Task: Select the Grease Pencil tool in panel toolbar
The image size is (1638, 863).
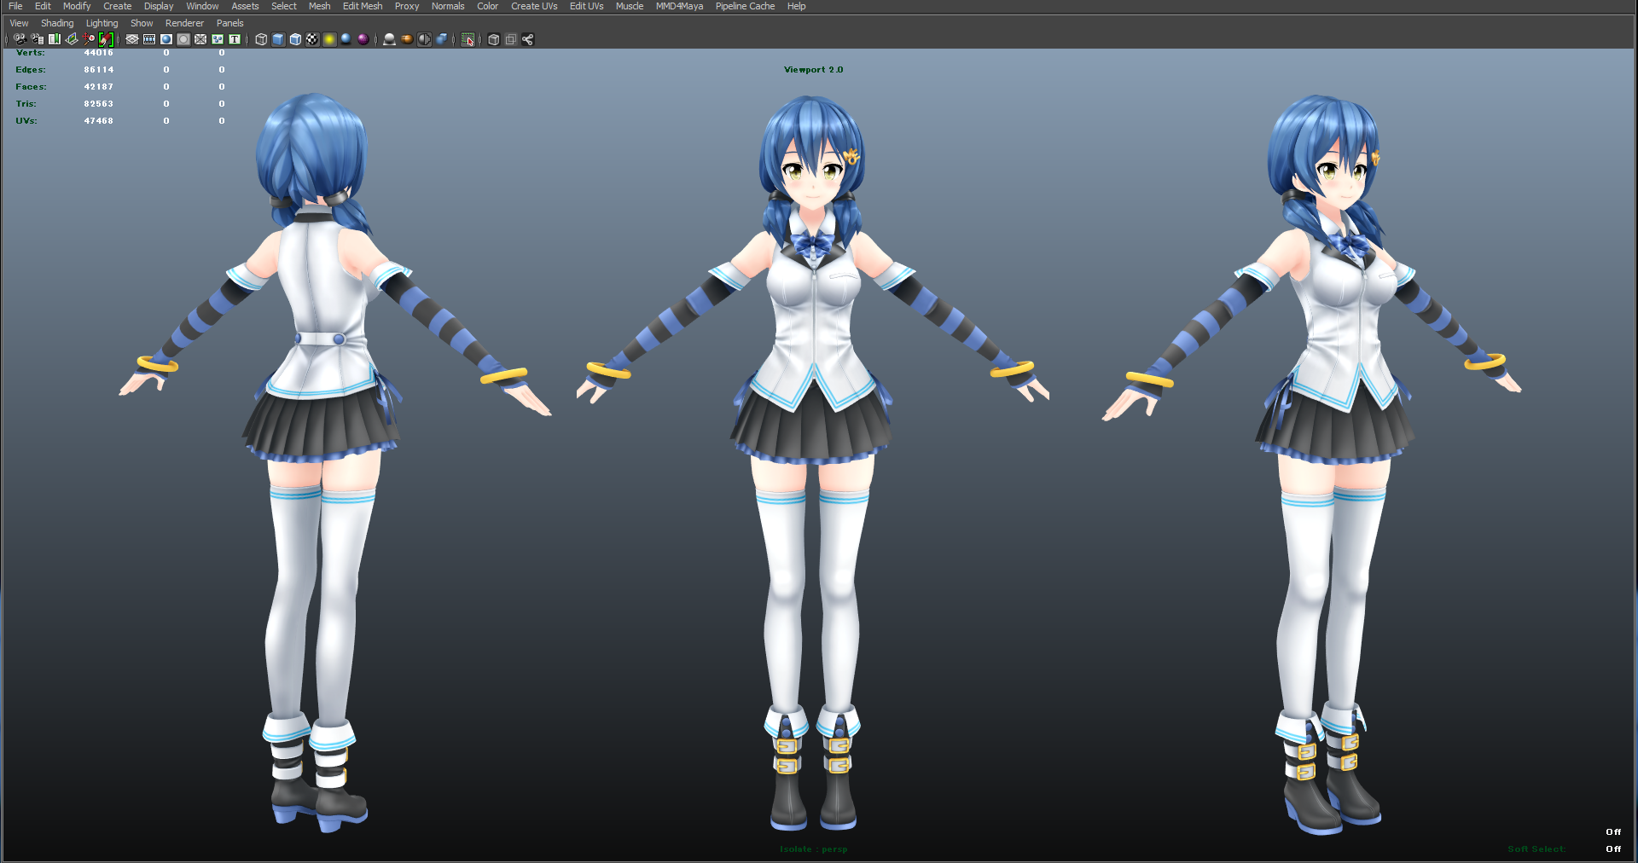Action: click(x=104, y=39)
